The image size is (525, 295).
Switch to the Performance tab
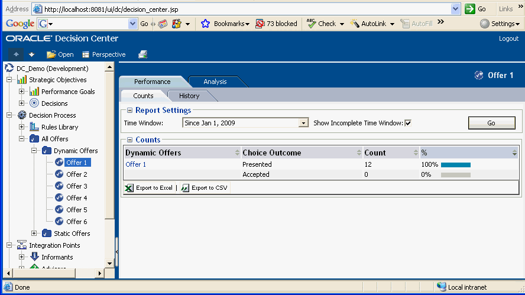153,82
